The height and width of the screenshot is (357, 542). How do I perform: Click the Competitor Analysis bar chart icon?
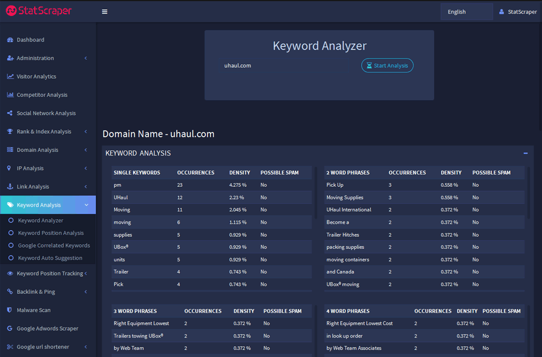(10, 95)
